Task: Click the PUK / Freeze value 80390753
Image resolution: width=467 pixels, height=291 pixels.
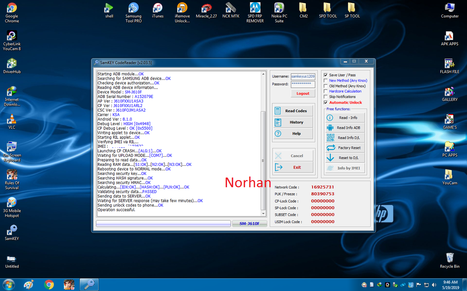Action: point(323,194)
